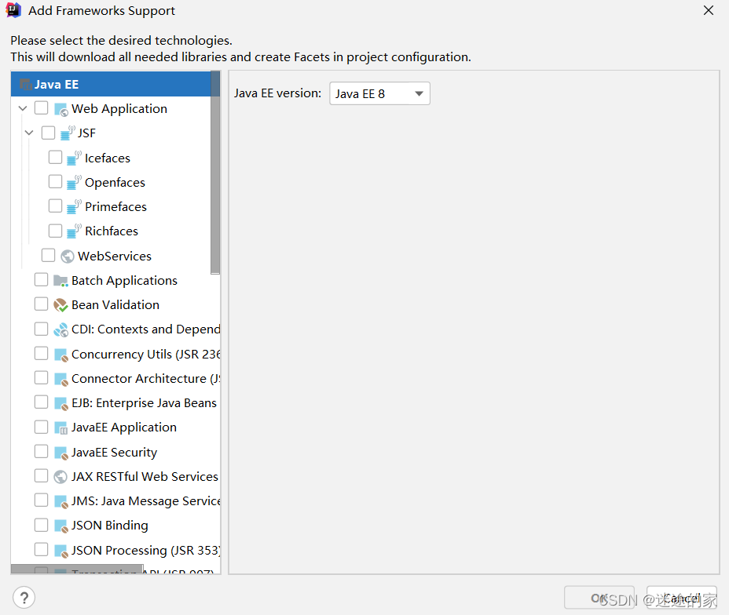The height and width of the screenshot is (615, 729).
Task: Click the Primefaces library icon
Action: [75, 206]
